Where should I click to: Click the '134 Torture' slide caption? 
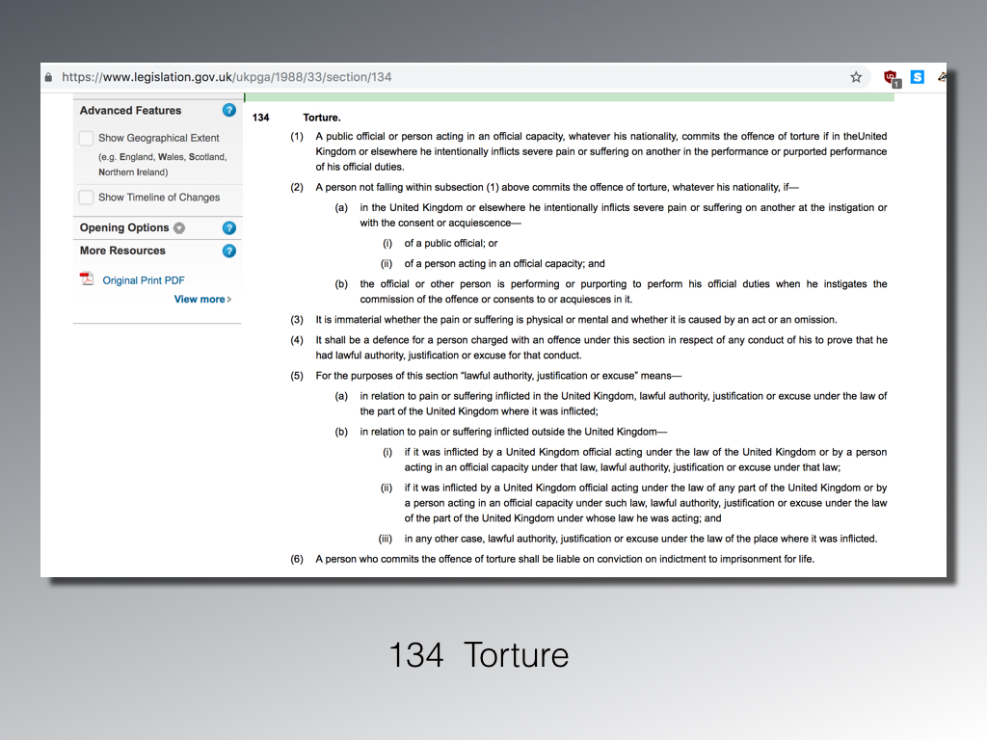coord(478,655)
